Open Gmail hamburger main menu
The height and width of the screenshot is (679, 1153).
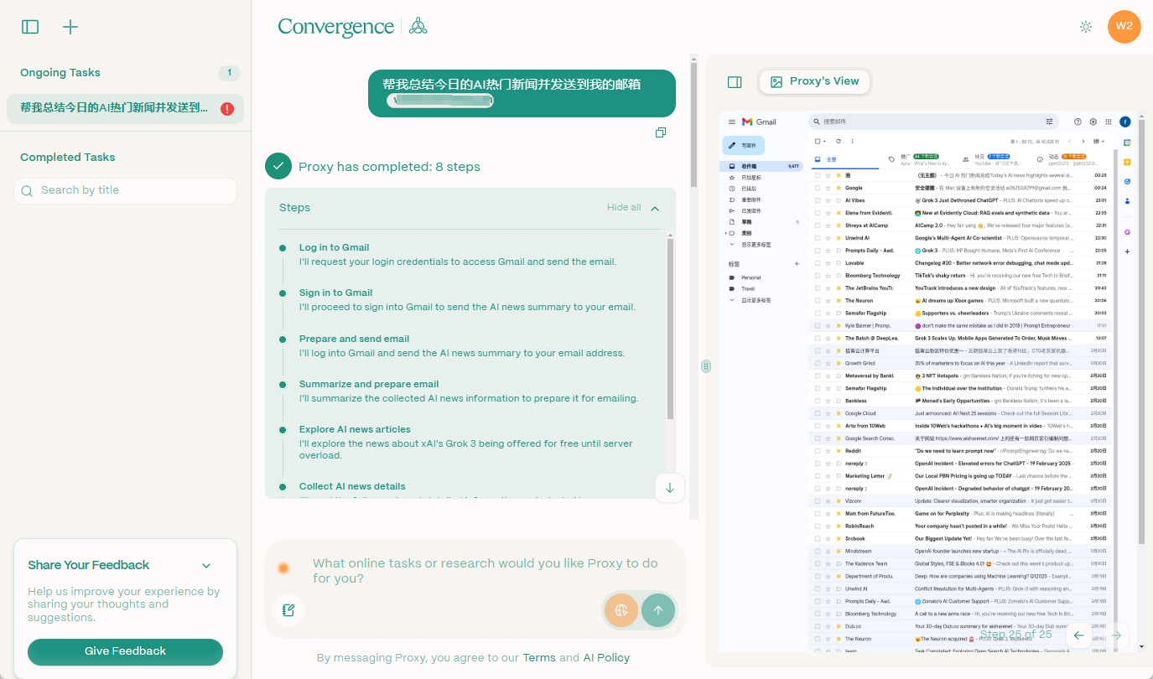click(731, 122)
